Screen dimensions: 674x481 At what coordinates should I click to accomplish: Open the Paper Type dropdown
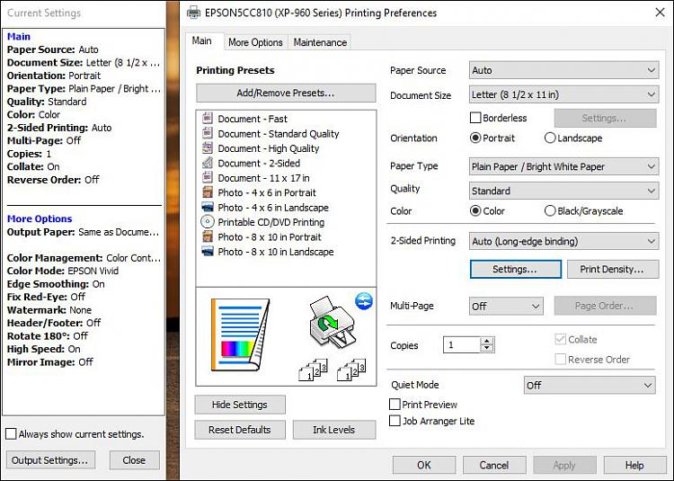563,166
